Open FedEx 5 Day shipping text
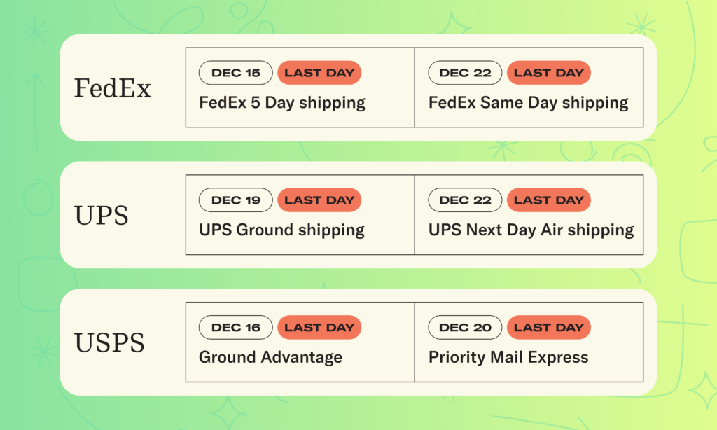The image size is (717, 430). coord(282,102)
